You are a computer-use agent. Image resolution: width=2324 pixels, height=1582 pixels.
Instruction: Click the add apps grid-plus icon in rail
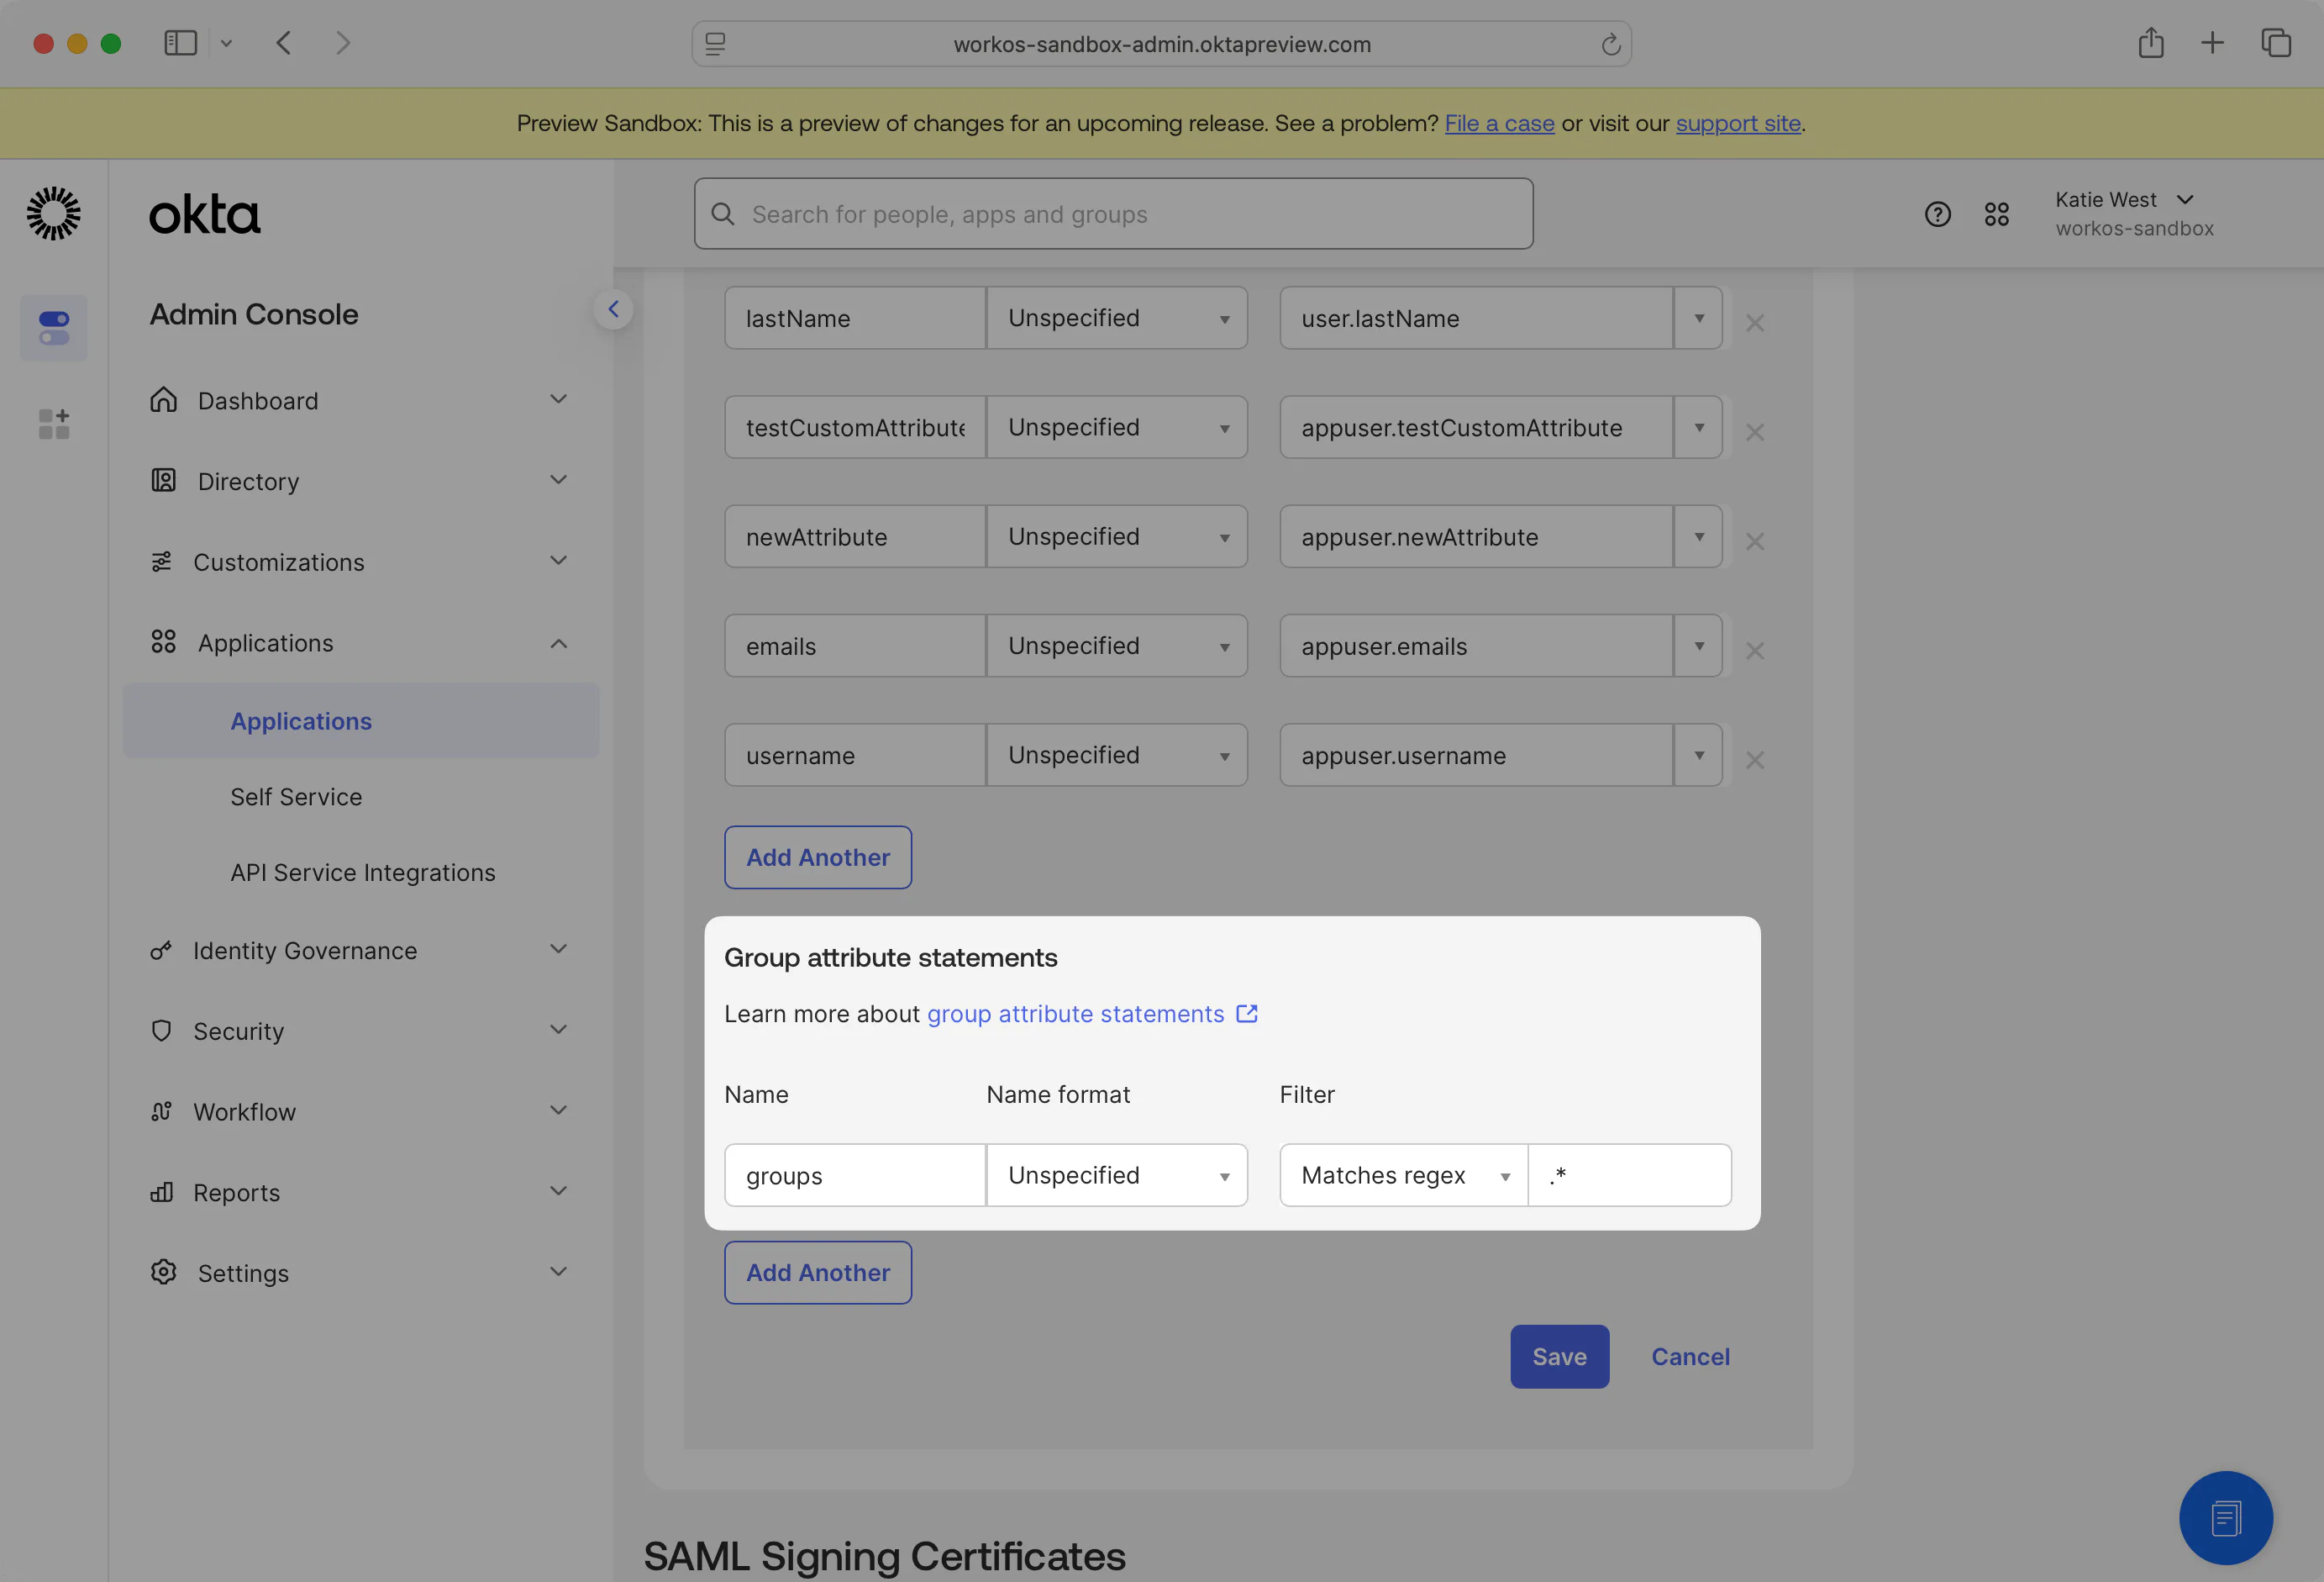pos(54,424)
